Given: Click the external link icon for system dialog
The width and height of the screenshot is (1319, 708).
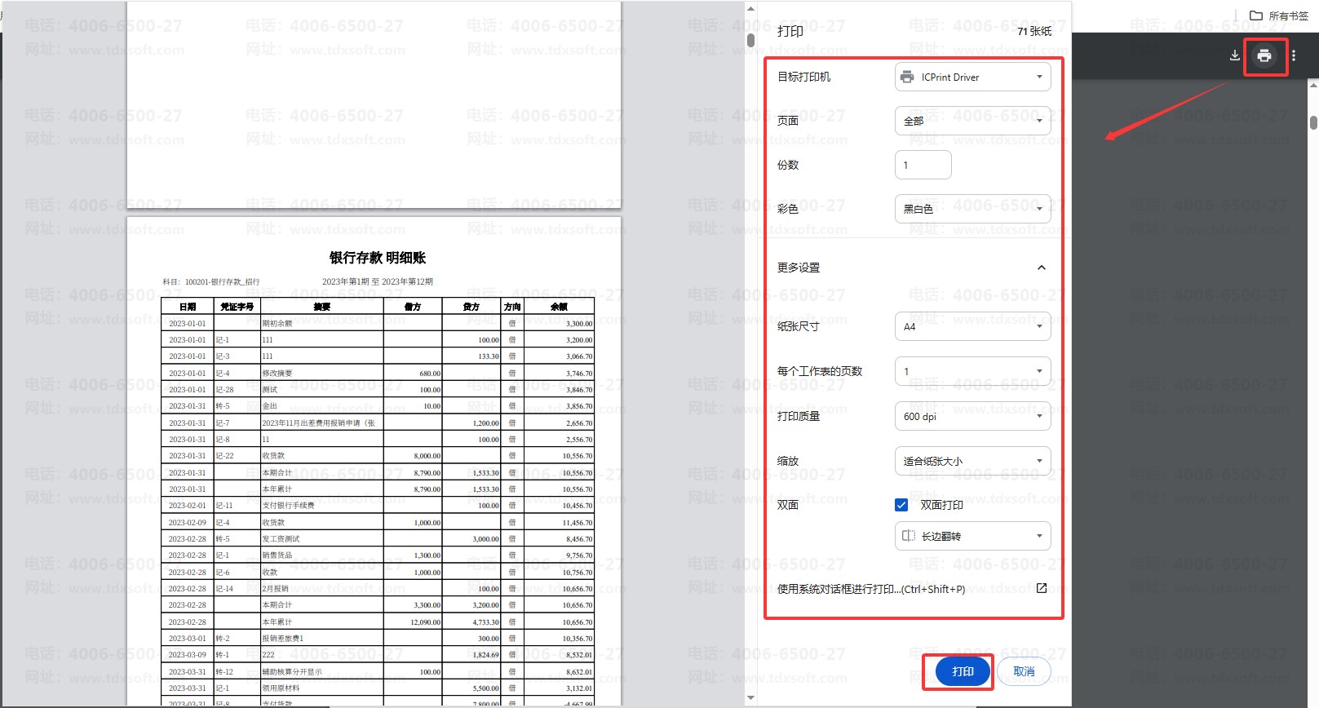Looking at the screenshot, I should point(1041,588).
